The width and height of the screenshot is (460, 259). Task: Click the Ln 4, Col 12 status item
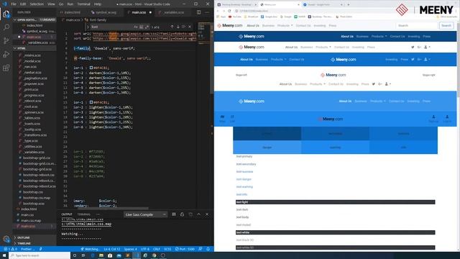tap(112, 249)
